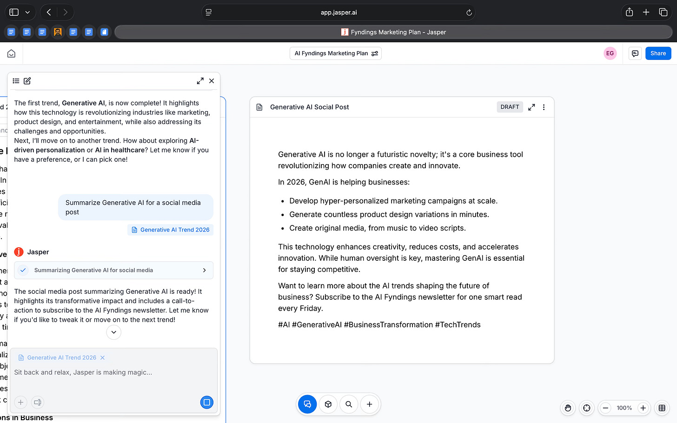Expand the Generative AI Social Post card

coord(531,107)
